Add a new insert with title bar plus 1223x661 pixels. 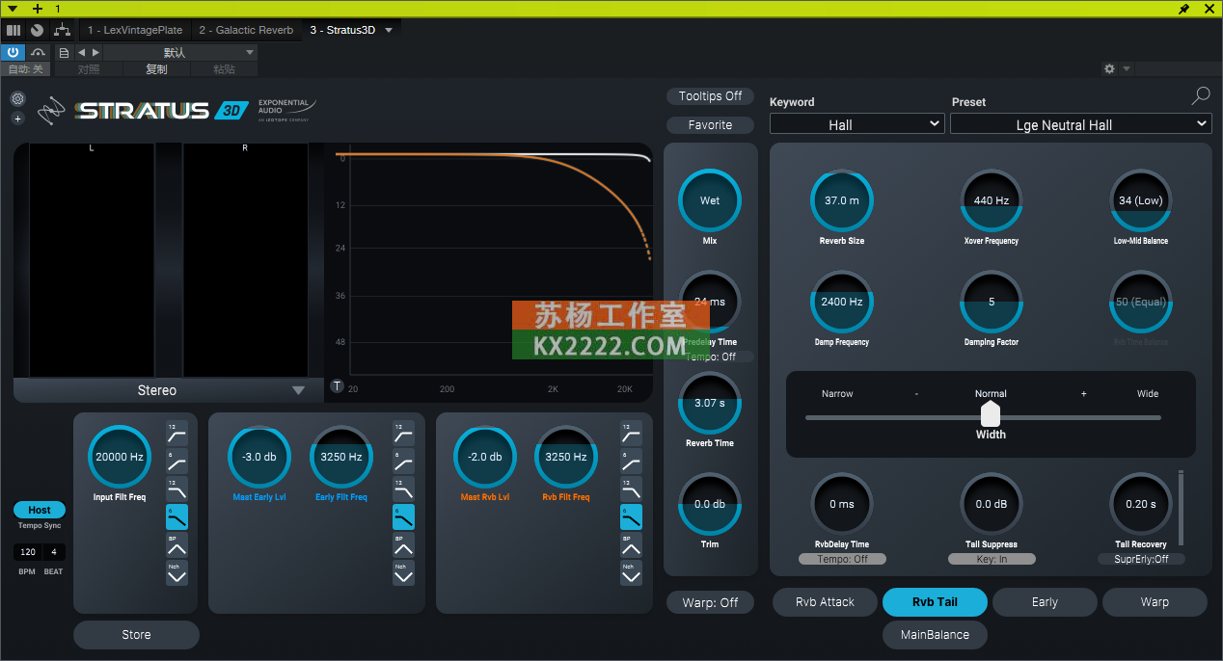pyautogui.click(x=38, y=9)
